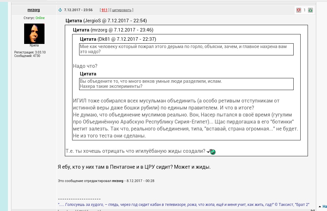
Task: Click the Регистрация: 3.03.10 text
Action: [30, 52]
